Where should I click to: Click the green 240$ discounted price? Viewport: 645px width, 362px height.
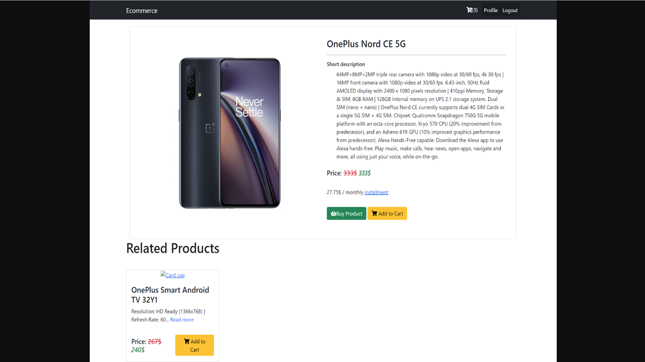(138, 350)
